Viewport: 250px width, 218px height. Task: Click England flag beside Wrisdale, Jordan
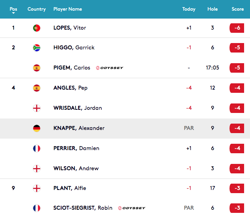tap(37, 108)
